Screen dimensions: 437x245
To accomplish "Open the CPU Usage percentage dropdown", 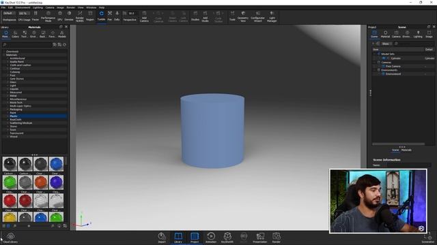I will (x=25, y=14).
